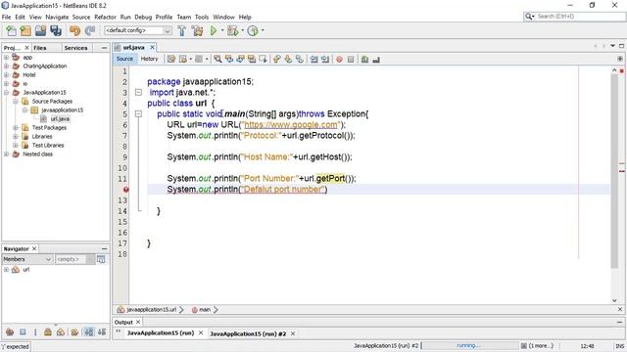Click the error marker on line 12

(x=126, y=190)
